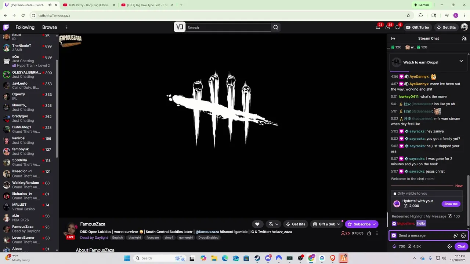Open the user profile avatar menu

point(464,27)
